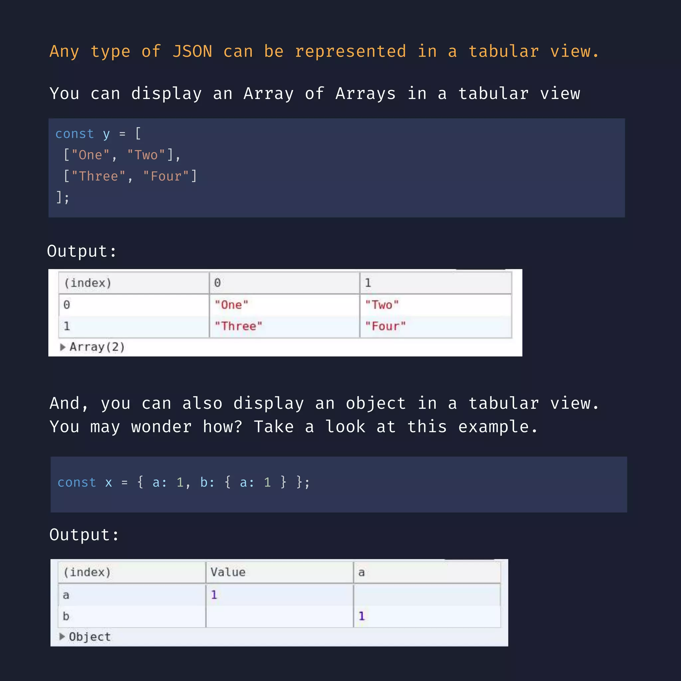Screen dimensions: 681x681
Task: Click the 'const y = [' code line
Action: (x=98, y=134)
